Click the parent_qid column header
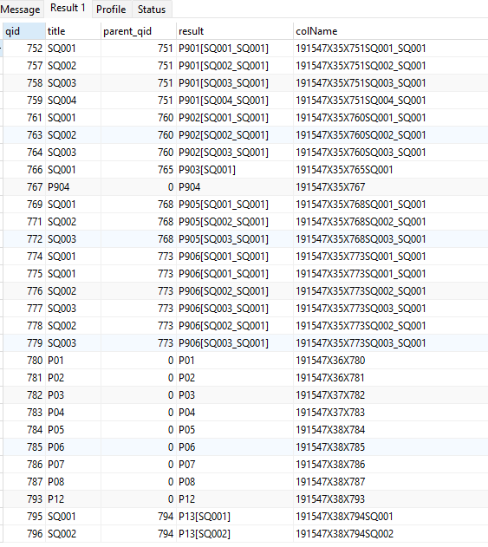This screenshot has width=488, height=547. (139, 31)
